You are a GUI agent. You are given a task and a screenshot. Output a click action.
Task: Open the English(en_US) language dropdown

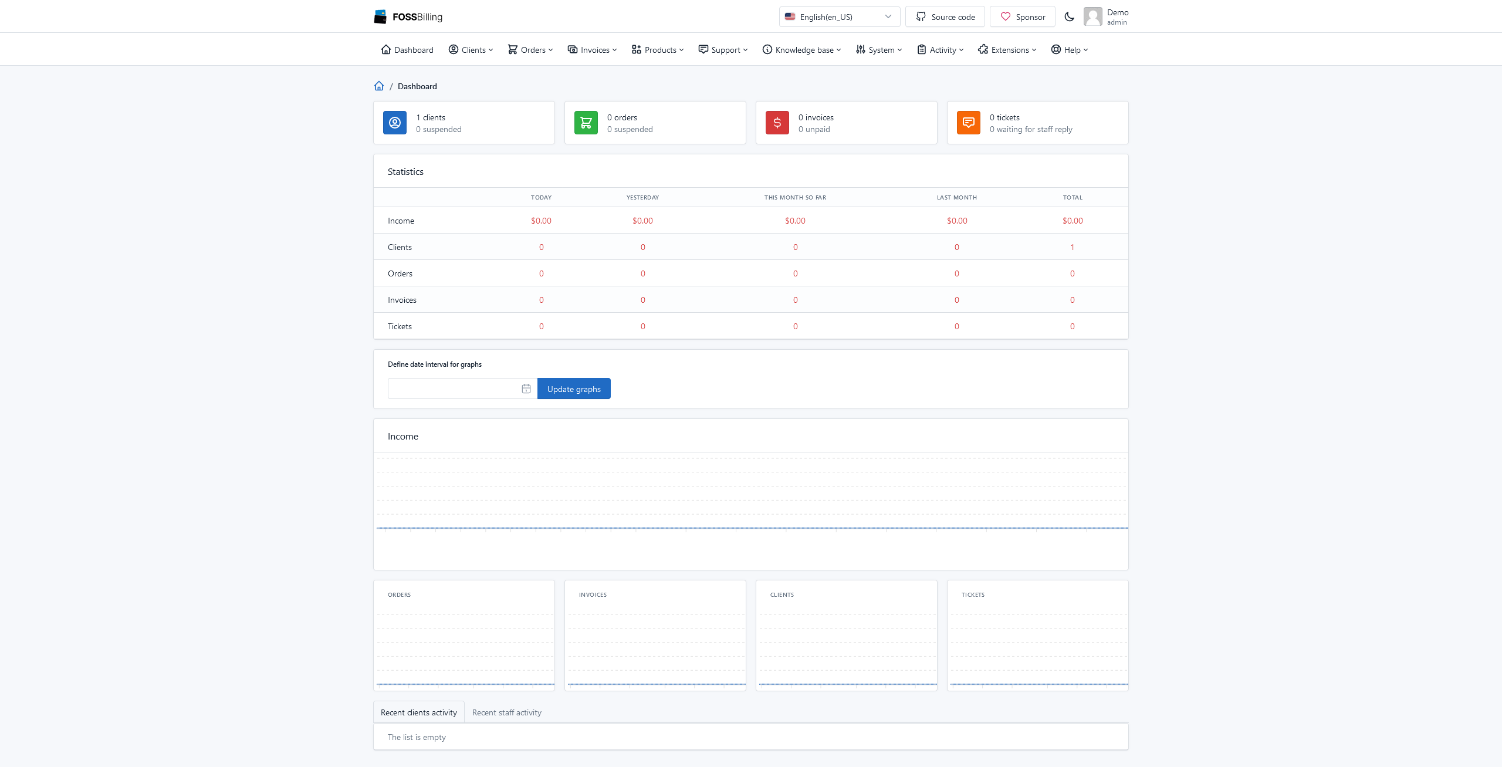[x=838, y=16]
